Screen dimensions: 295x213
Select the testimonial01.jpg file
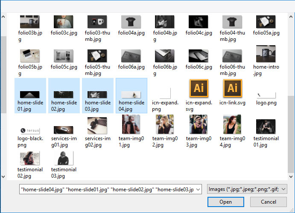coord(266,134)
